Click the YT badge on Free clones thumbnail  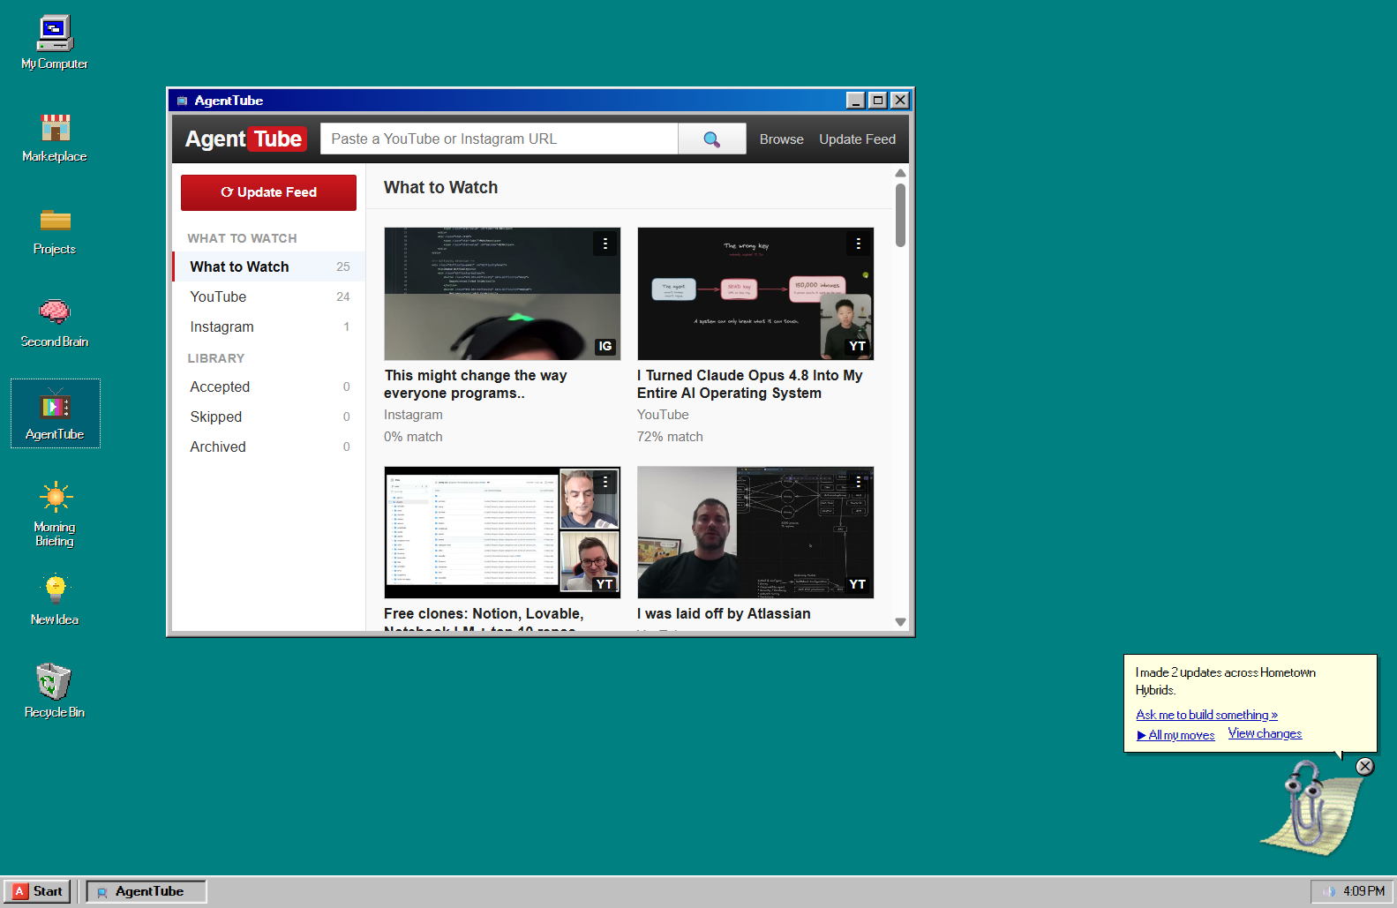click(605, 584)
